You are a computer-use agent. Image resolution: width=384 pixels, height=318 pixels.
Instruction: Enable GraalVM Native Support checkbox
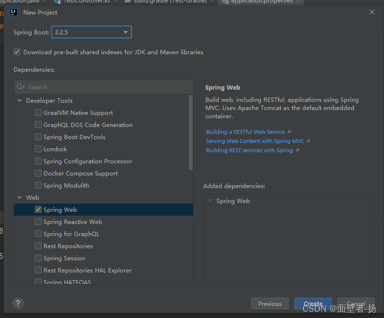point(38,112)
